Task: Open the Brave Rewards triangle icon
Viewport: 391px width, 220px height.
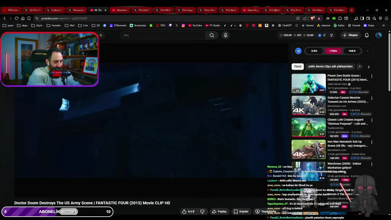Action: (x=319, y=18)
